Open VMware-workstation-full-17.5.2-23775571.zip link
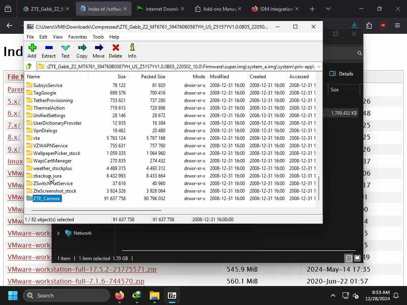Screen dimensions: 407x305 (x=82, y=269)
